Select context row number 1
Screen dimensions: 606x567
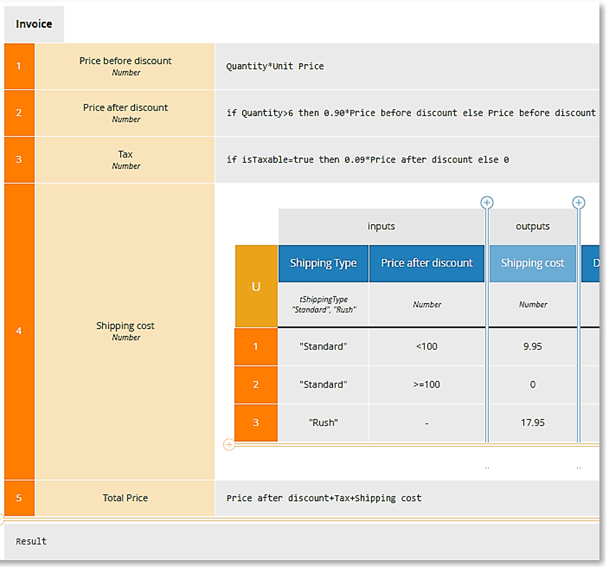(19, 66)
